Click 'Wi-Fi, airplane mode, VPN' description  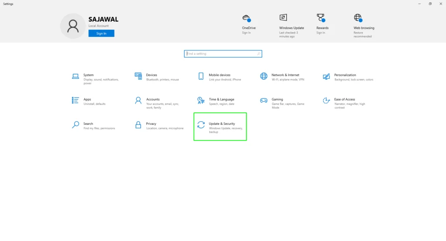(288, 80)
